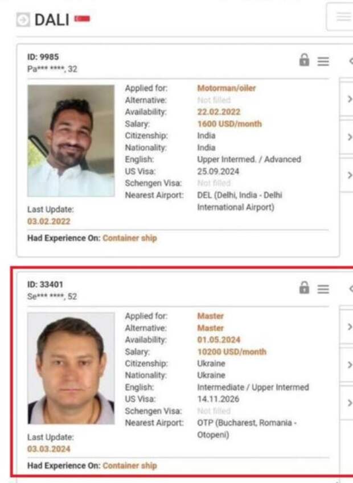Click the Master link under Applied for

point(211,316)
